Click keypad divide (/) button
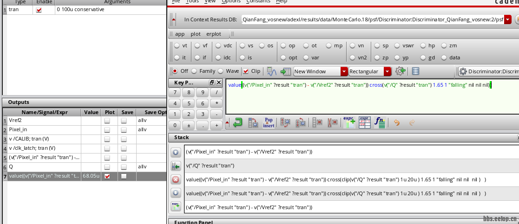This screenshot has width=519, height=224. (x=217, y=92)
